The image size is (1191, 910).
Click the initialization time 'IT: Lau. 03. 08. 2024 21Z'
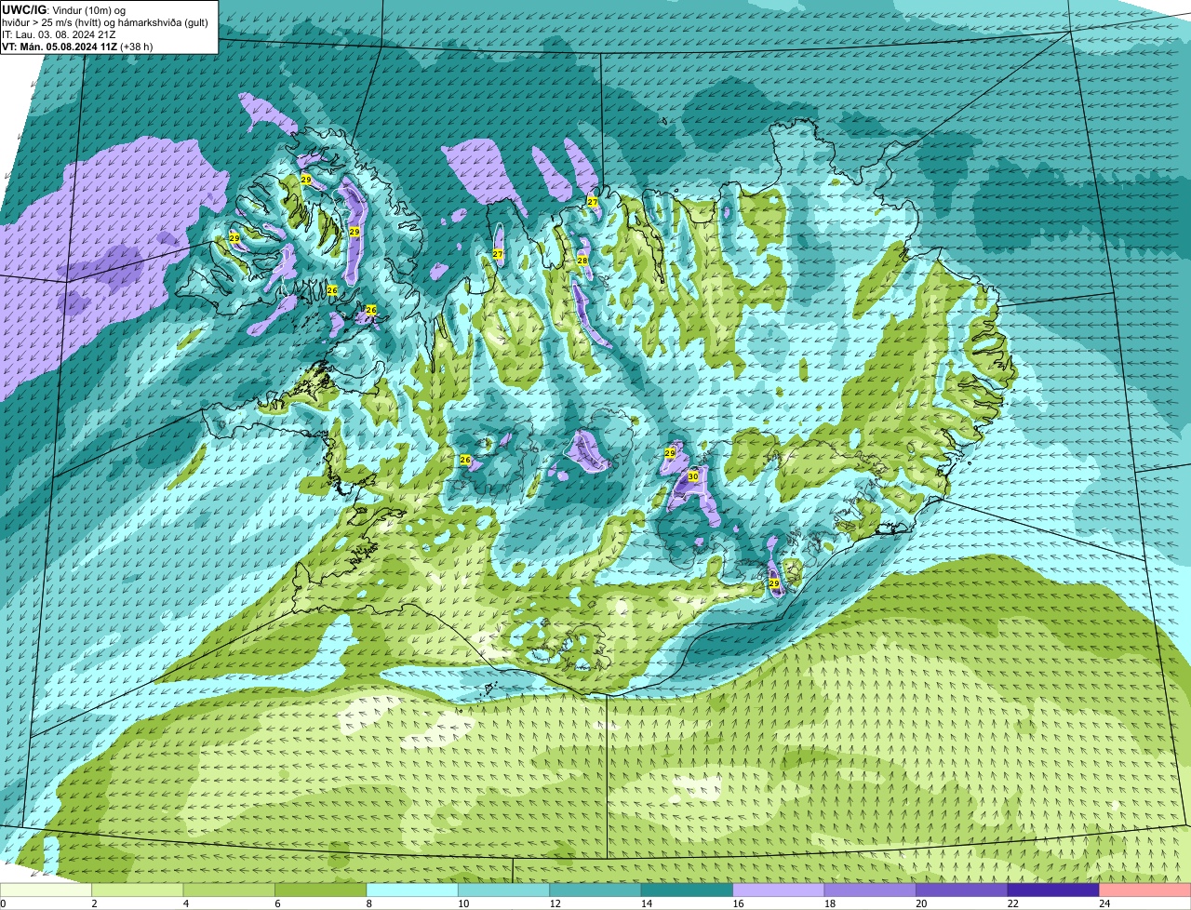tap(60, 34)
